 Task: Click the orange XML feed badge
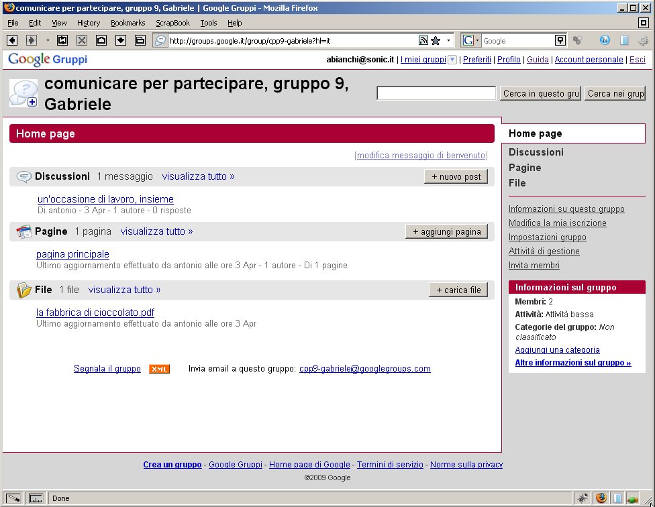point(159,369)
